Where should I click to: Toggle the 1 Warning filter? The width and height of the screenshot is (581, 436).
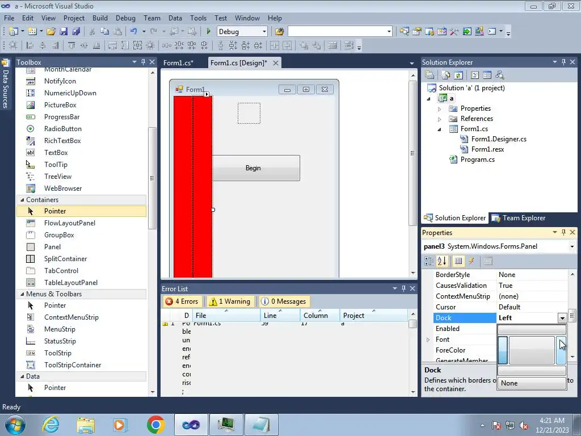tap(229, 301)
